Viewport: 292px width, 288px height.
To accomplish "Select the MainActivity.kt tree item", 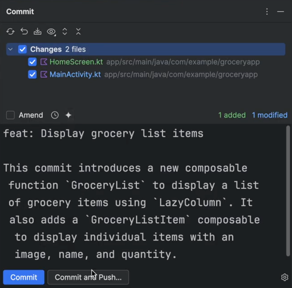I will click(x=75, y=74).
